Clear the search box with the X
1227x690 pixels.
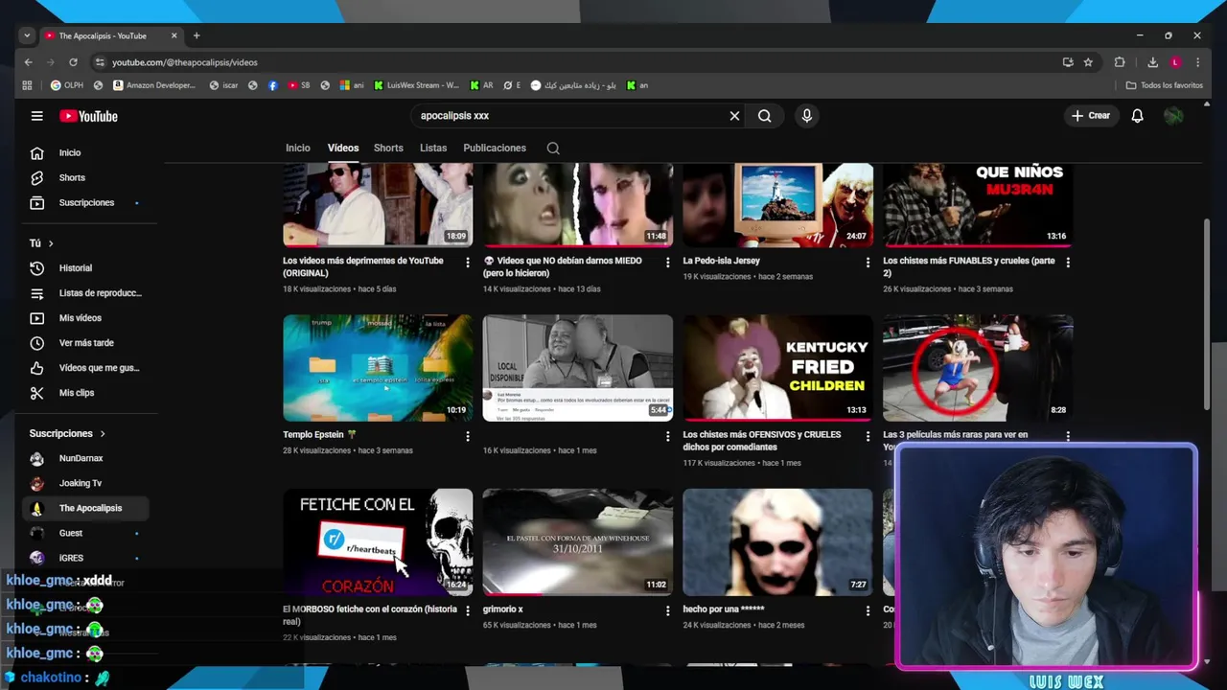click(x=734, y=116)
